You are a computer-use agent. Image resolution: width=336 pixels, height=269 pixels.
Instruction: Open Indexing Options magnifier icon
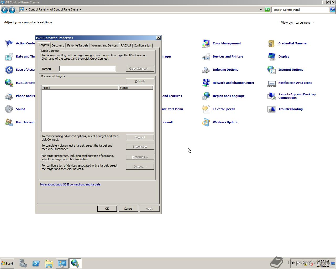click(x=206, y=70)
